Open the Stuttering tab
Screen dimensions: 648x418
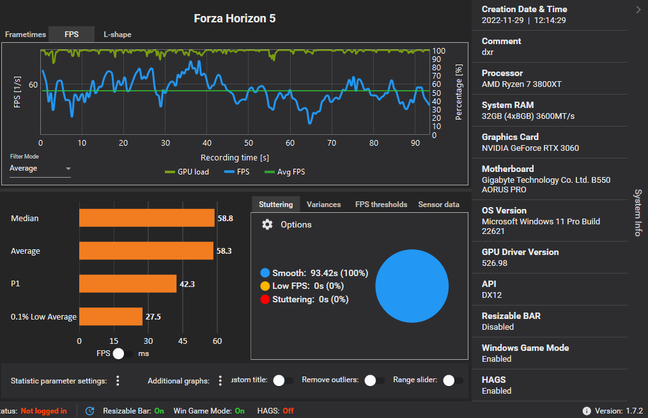[x=275, y=205]
